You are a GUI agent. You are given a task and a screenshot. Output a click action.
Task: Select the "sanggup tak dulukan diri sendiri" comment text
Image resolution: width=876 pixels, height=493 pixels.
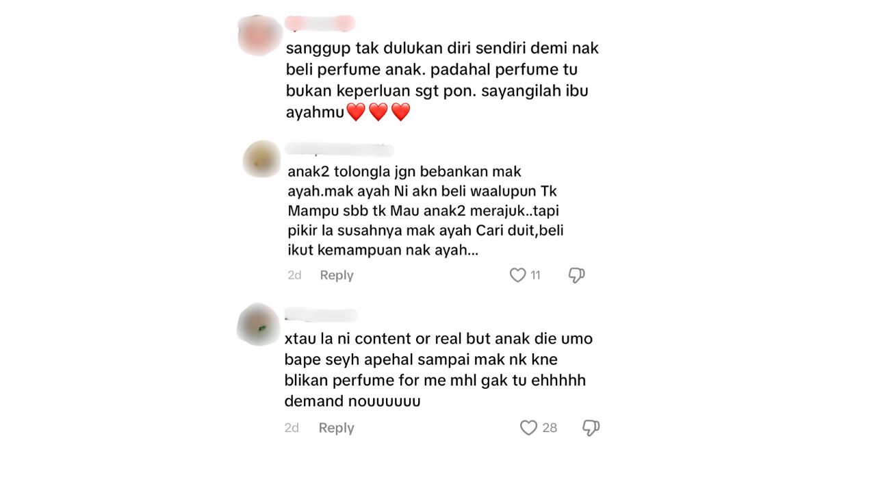tap(442, 80)
